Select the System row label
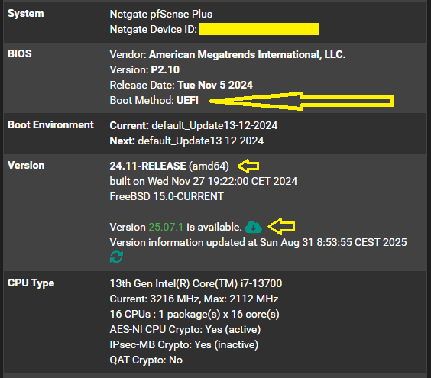The width and height of the screenshot is (431, 378). [25, 14]
